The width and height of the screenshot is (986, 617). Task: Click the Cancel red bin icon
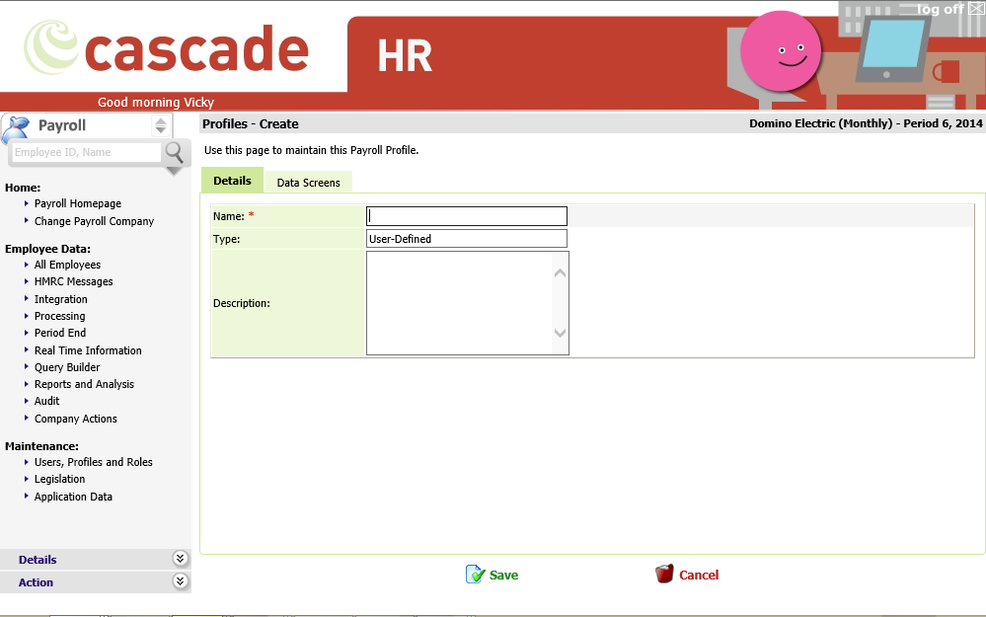pos(664,574)
